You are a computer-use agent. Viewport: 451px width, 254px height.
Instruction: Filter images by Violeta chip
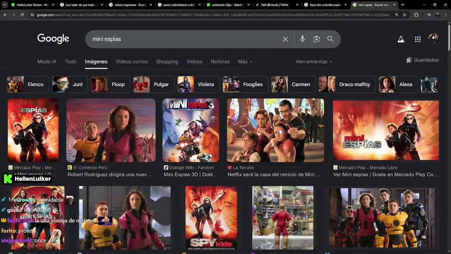pyautogui.click(x=199, y=84)
